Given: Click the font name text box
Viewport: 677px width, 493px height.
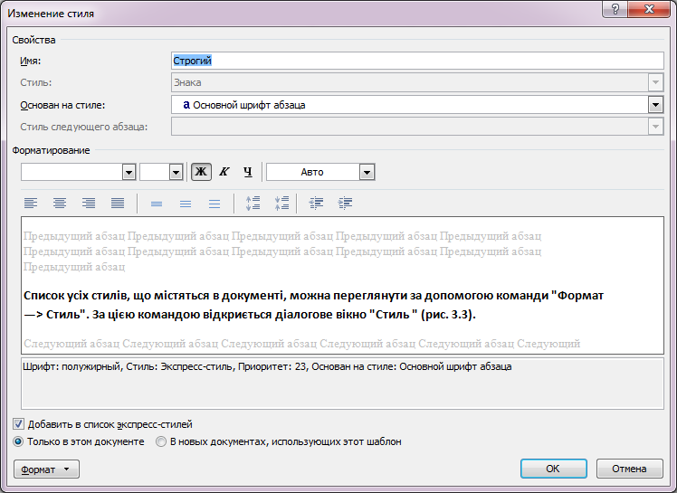Looking at the screenshot, I should coord(72,172).
